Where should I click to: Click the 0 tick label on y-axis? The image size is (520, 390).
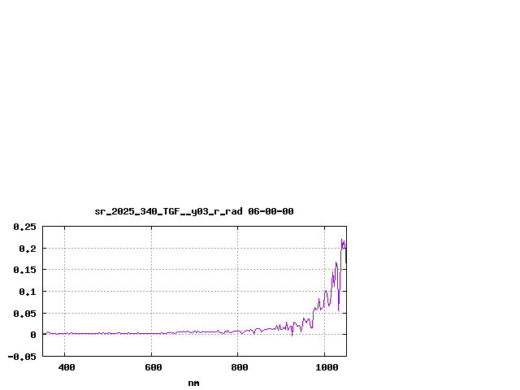[x=33, y=335]
